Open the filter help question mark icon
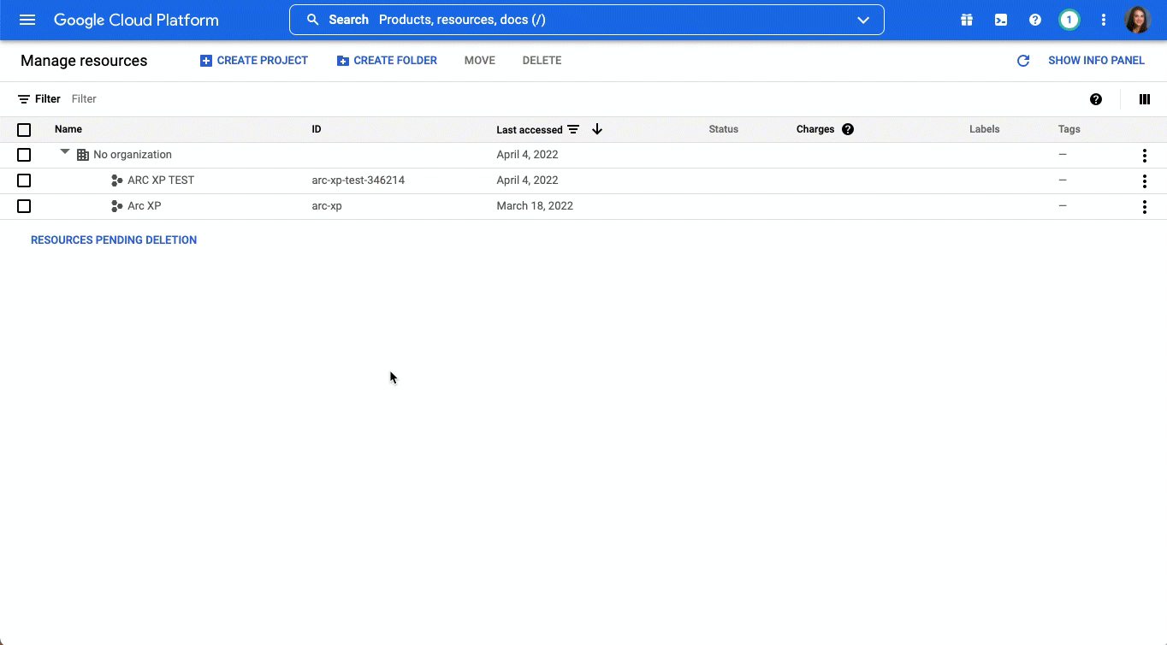 click(x=1096, y=99)
